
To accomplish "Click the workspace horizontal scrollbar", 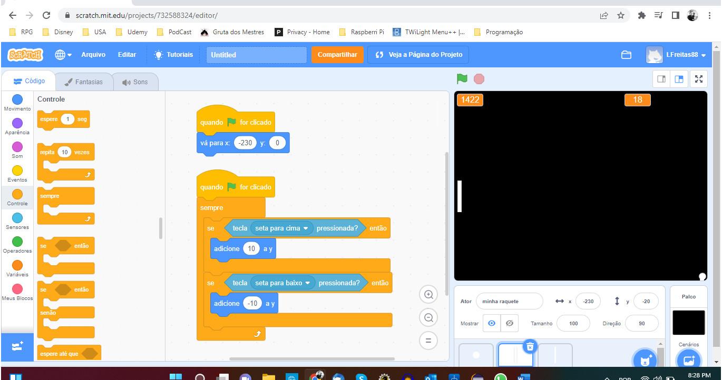I will pyautogui.click(x=312, y=359).
